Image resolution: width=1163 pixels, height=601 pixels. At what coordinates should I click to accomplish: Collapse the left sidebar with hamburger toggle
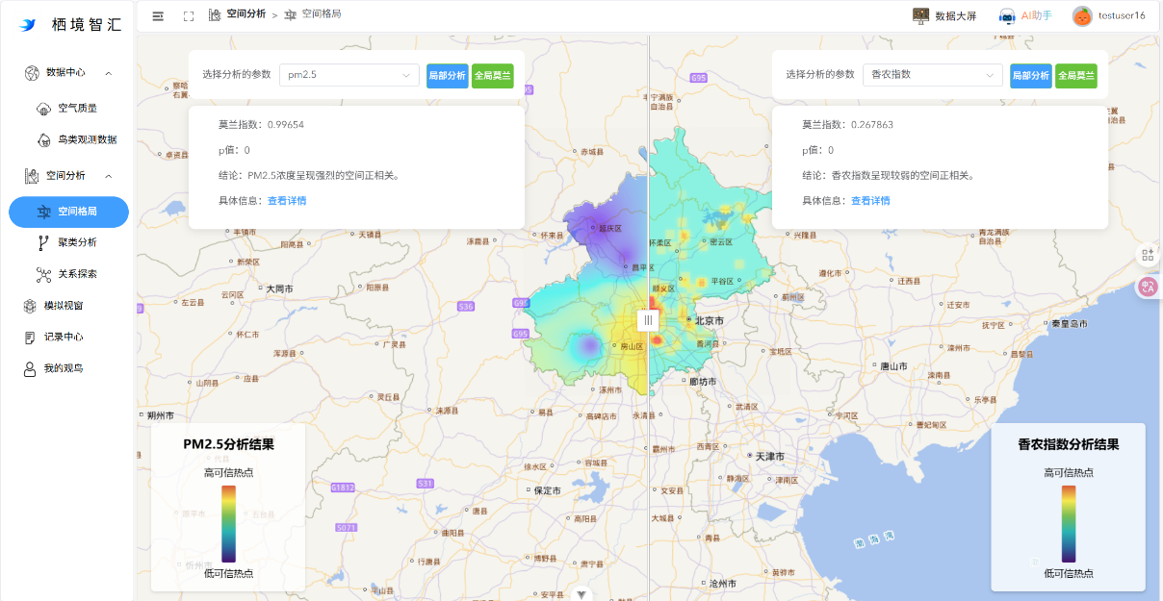pos(157,15)
